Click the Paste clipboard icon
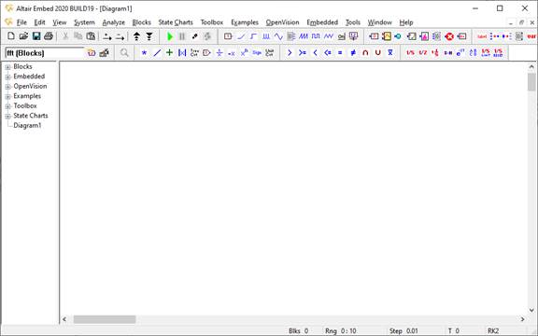Screen dimensions: 538x336 (91, 36)
